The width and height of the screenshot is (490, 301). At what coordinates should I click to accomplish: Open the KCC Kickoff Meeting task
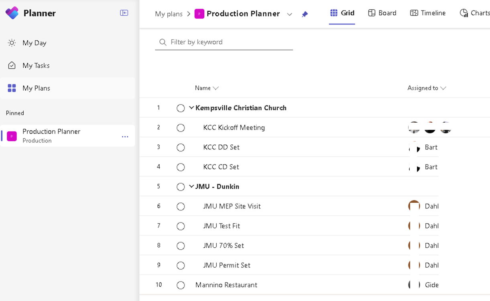coord(234,128)
